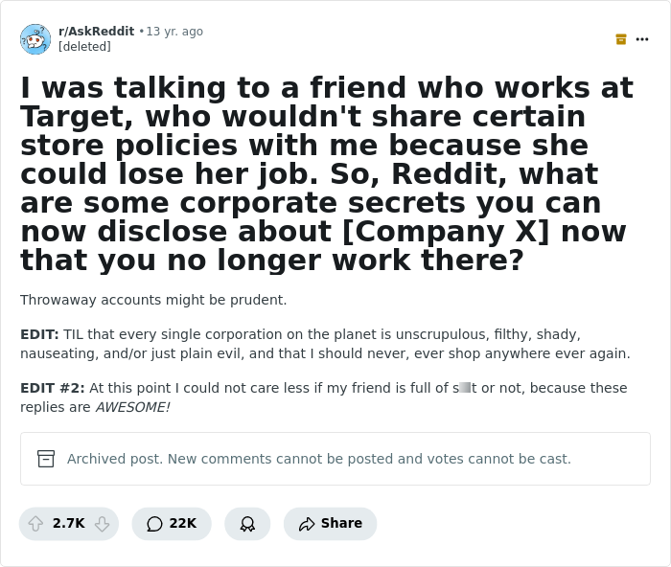Open the three-dot more options menu
Image resolution: width=671 pixels, height=567 pixels.
pos(642,39)
